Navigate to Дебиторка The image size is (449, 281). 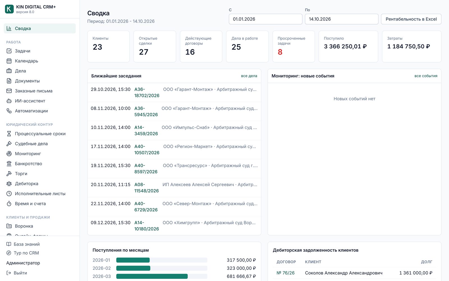coord(40,183)
